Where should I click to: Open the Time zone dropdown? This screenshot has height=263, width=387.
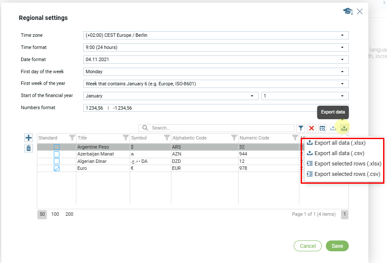coord(216,36)
